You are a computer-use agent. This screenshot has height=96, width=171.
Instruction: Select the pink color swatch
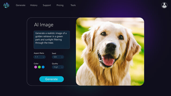(x=36, y=67)
